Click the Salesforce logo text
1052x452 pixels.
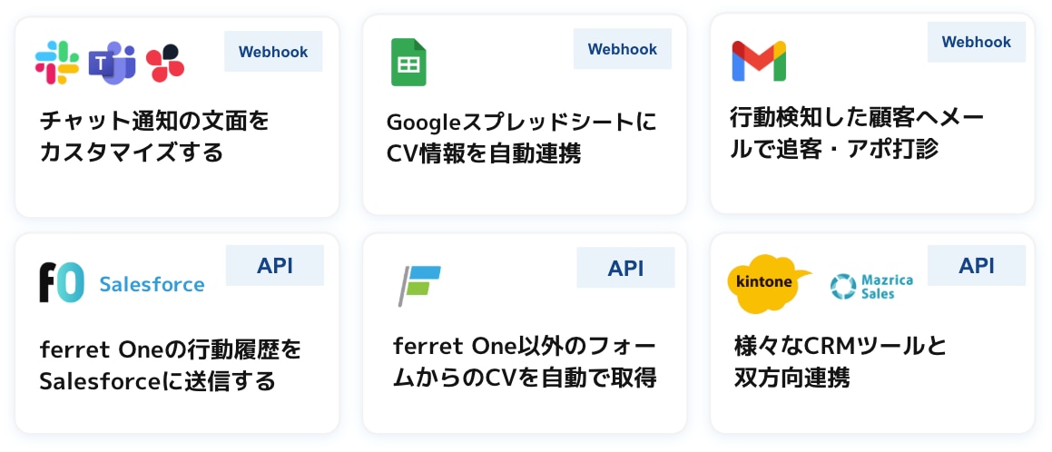(x=152, y=284)
